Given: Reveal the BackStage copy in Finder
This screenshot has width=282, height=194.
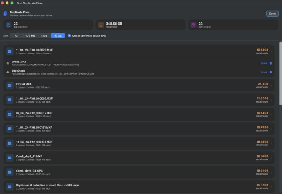Looking at the screenshot, I should click(x=264, y=72).
